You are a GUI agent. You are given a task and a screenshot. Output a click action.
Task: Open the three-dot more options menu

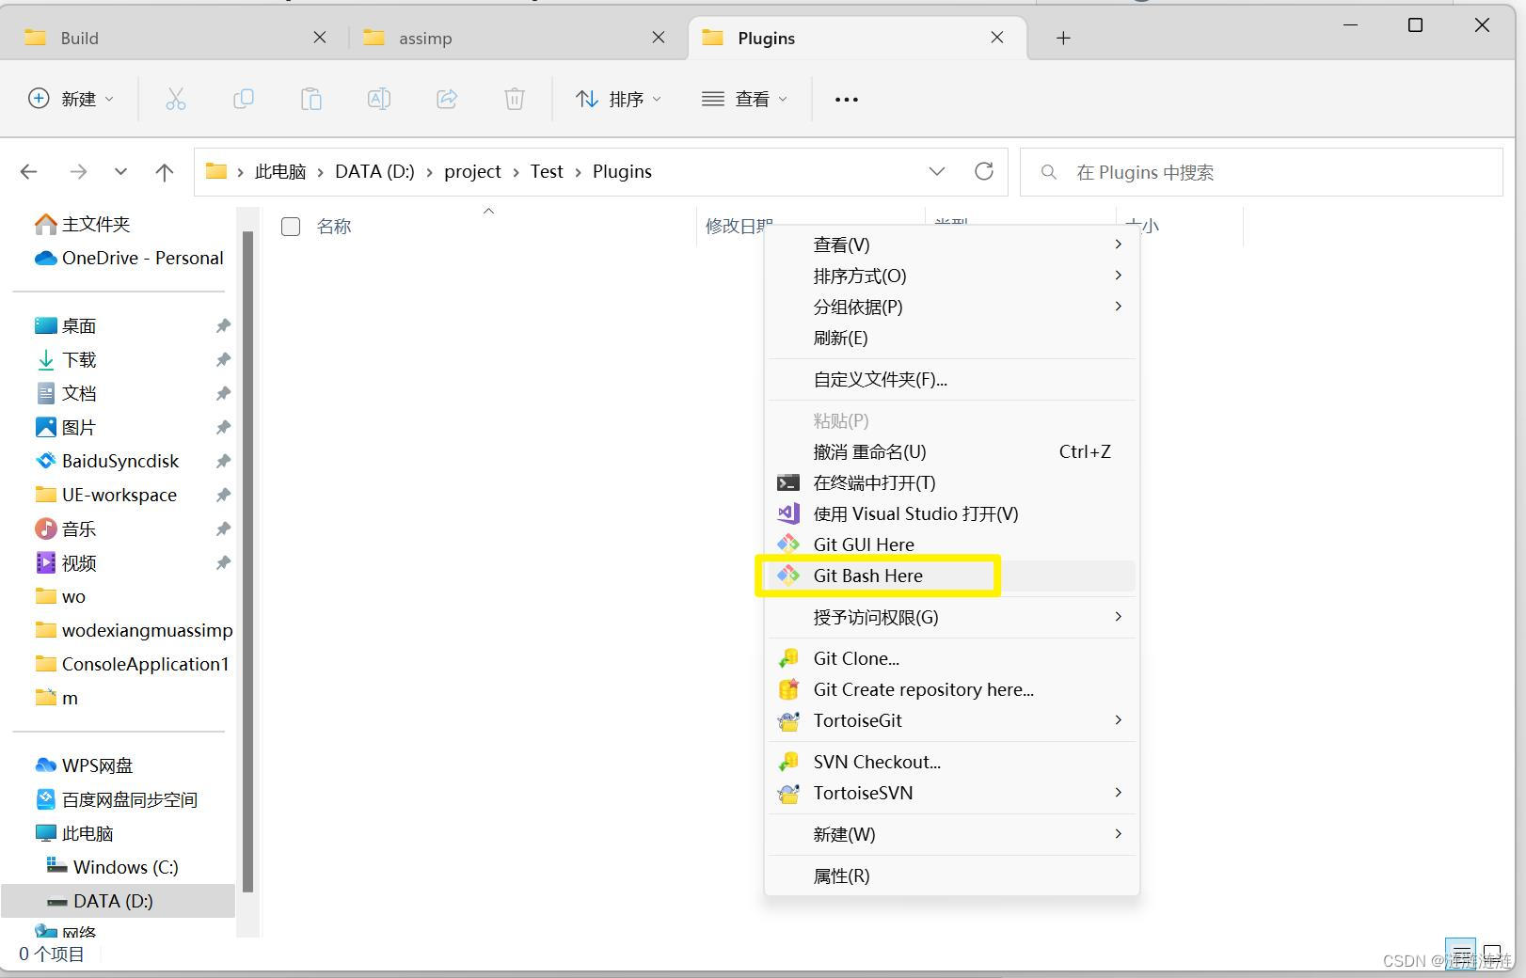click(x=847, y=99)
